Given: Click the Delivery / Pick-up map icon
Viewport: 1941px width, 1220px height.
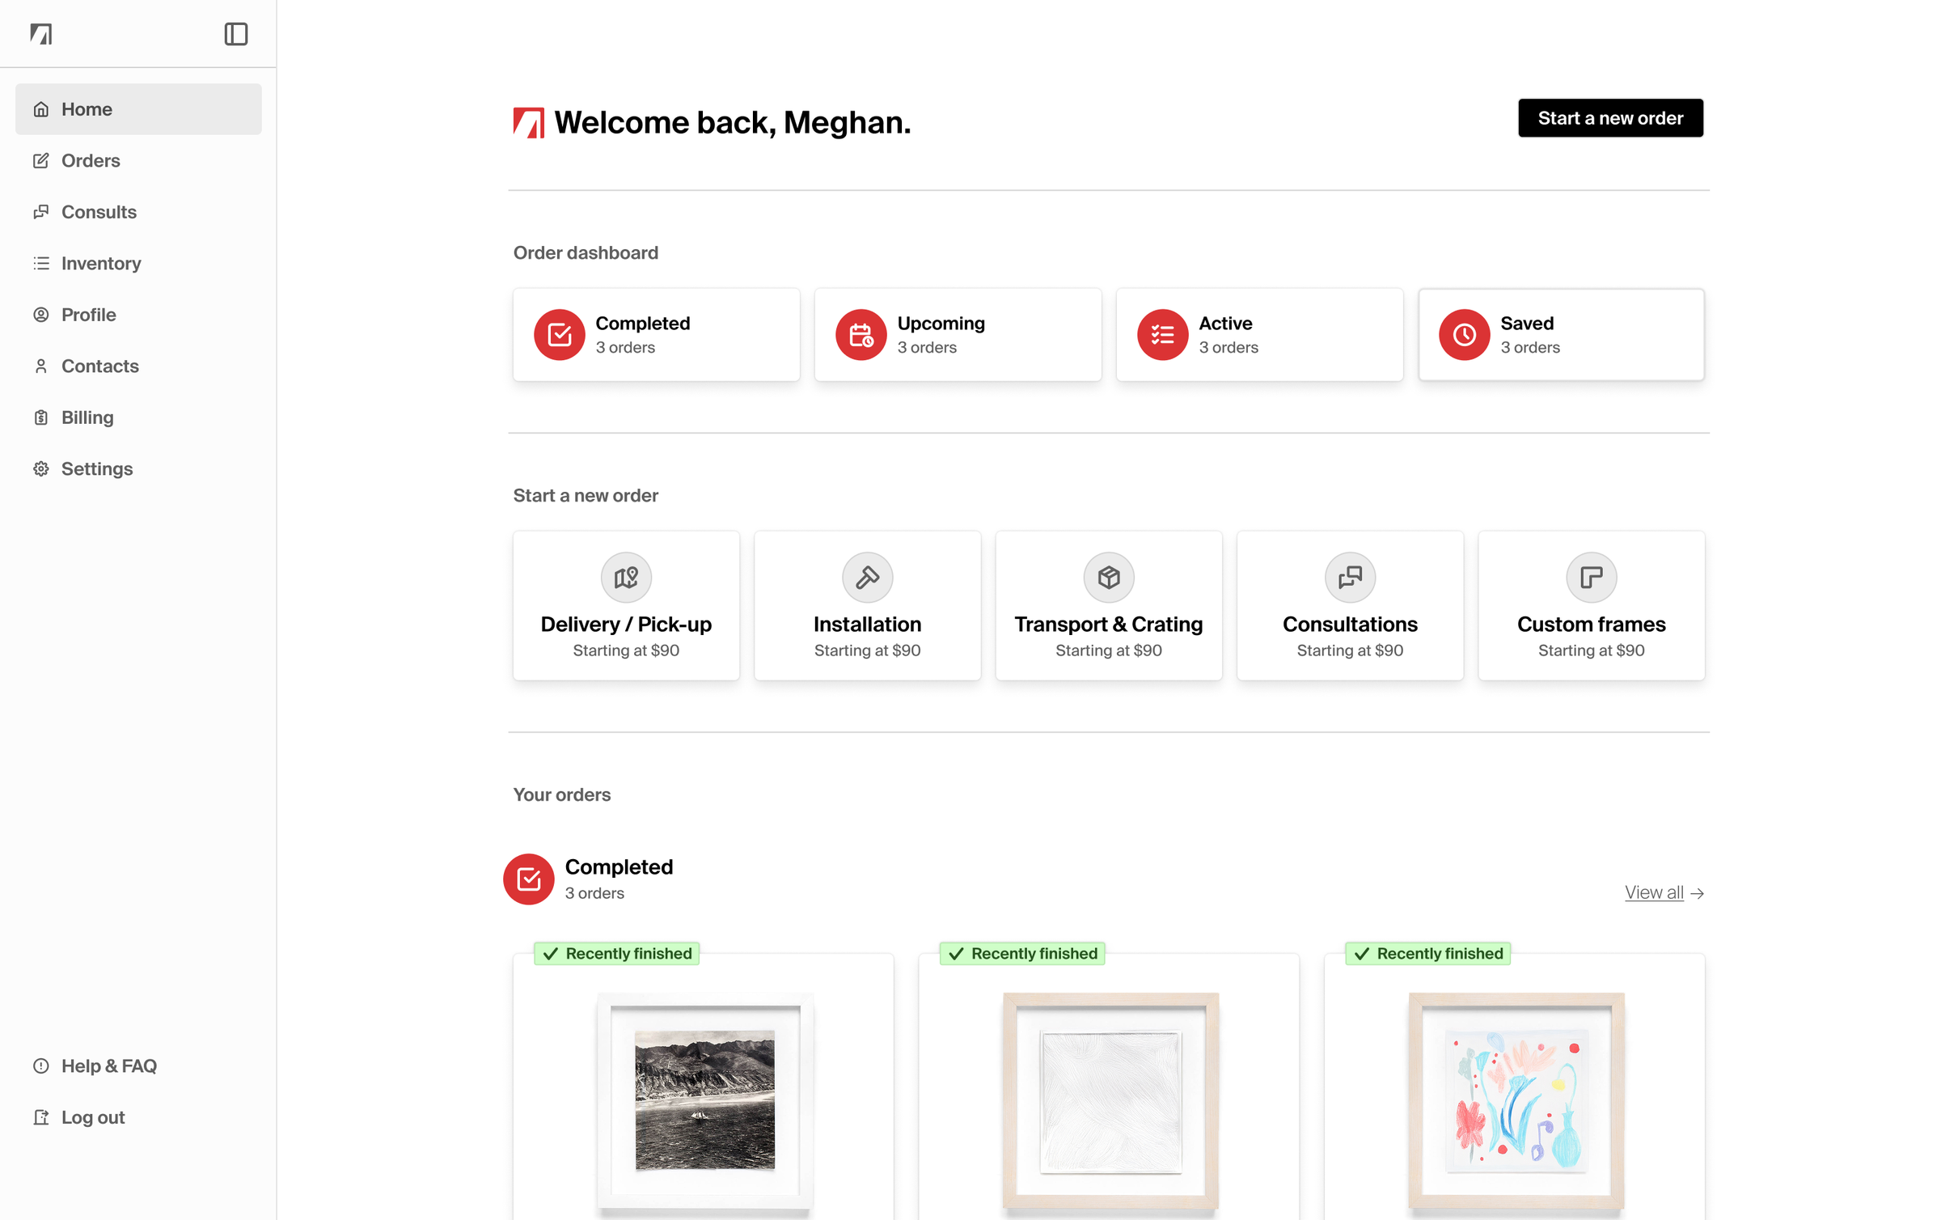Looking at the screenshot, I should (x=626, y=577).
